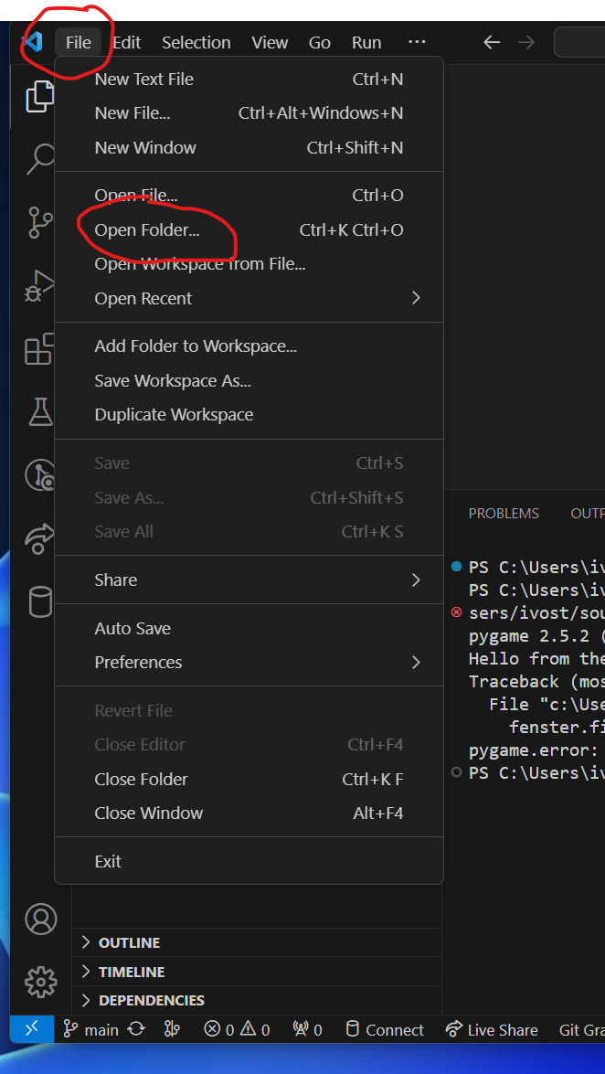
Task: Toggle Auto Save in the File menu
Action: pyautogui.click(x=133, y=628)
